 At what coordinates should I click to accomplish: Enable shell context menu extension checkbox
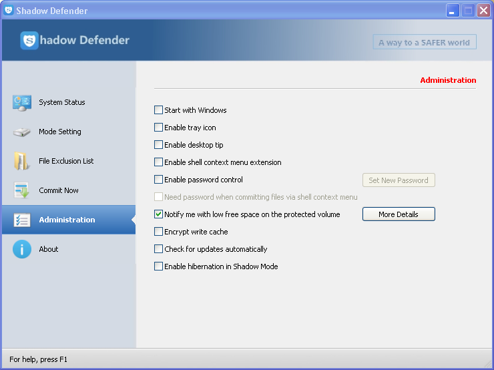158,162
